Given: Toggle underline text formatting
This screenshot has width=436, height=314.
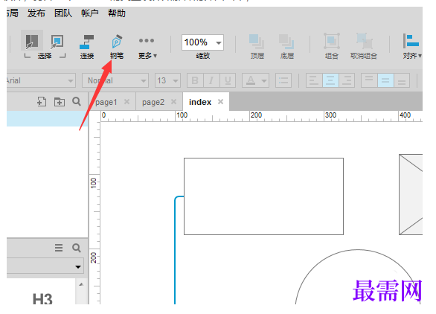Looking at the screenshot, I should [228, 80].
